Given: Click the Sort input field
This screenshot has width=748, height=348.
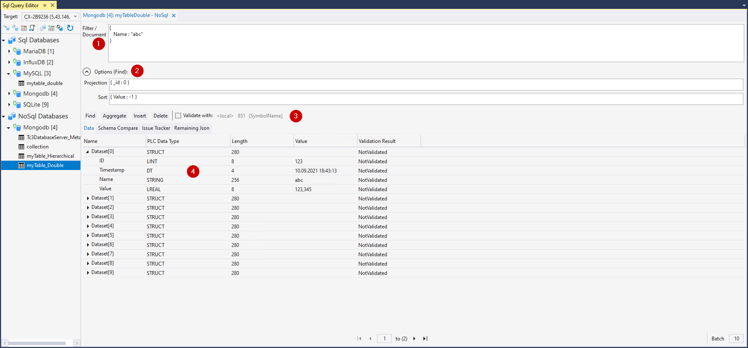Looking at the screenshot, I should 426,99.
